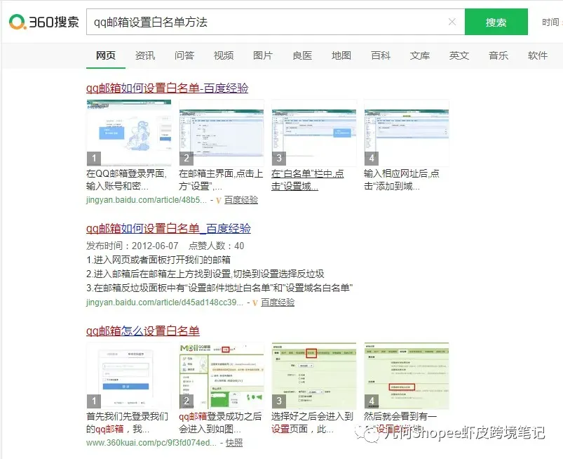This screenshot has height=459, width=563.
Task: Click inside the search input field
Action: click(266, 22)
